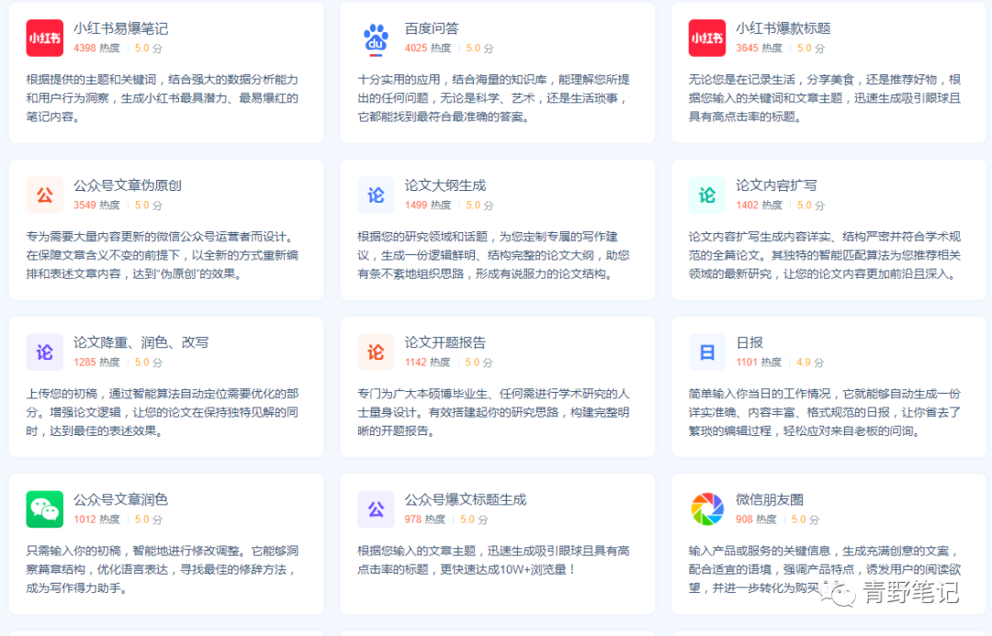Click the Baidu paw icon of 百度问答
This screenshot has height=636, width=992.
click(x=376, y=39)
